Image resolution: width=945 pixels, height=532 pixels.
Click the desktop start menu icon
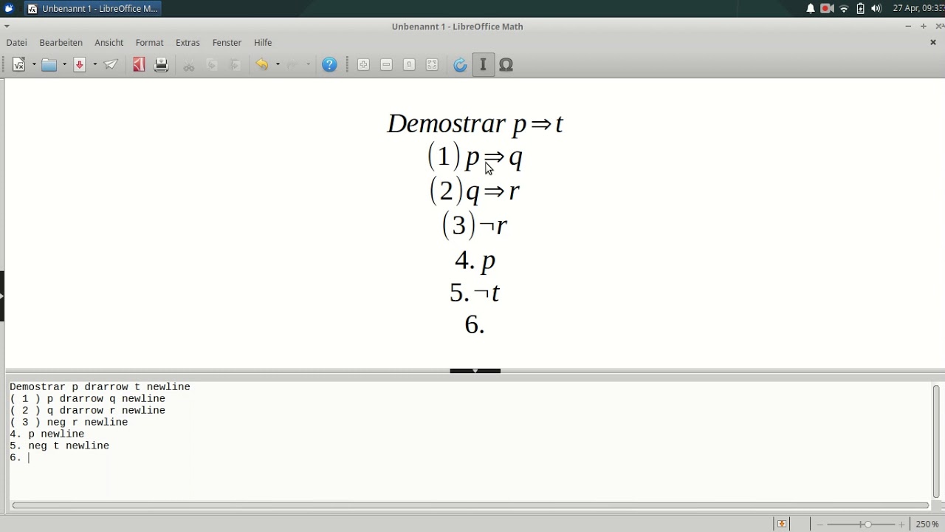pyautogui.click(x=10, y=9)
